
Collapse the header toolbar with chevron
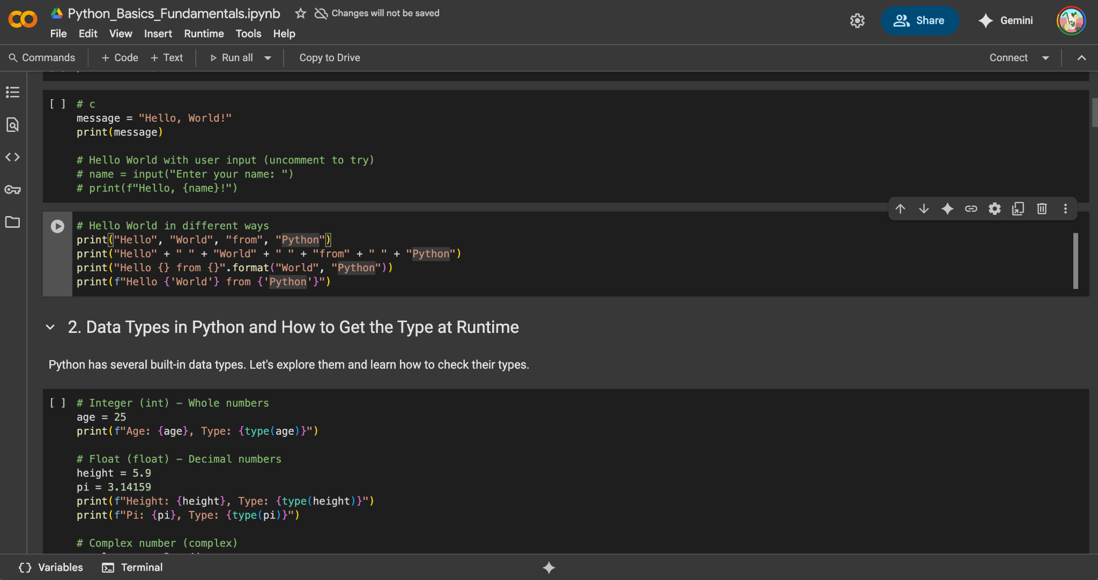[1081, 58]
